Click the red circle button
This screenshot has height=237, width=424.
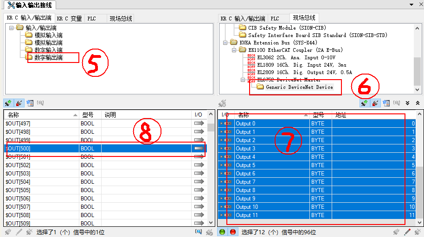click(232, 232)
